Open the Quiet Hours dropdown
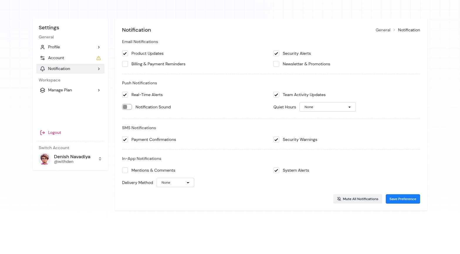 point(327,107)
